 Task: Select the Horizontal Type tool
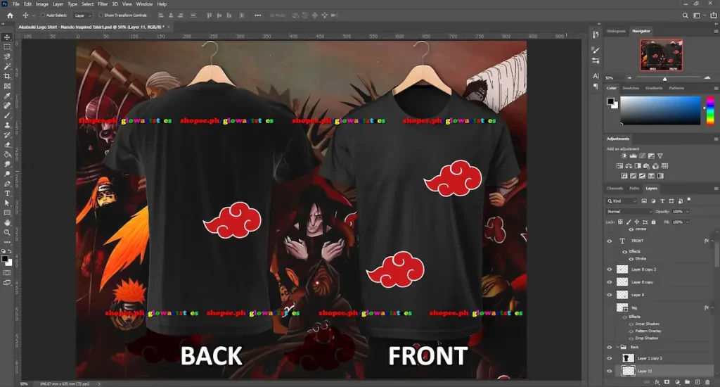pos(7,193)
